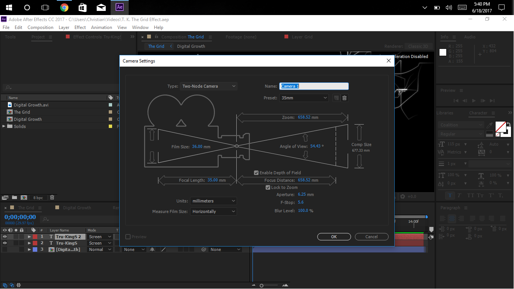Uncheck Lock to Zoom
The width and height of the screenshot is (514, 289).
(268, 187)
